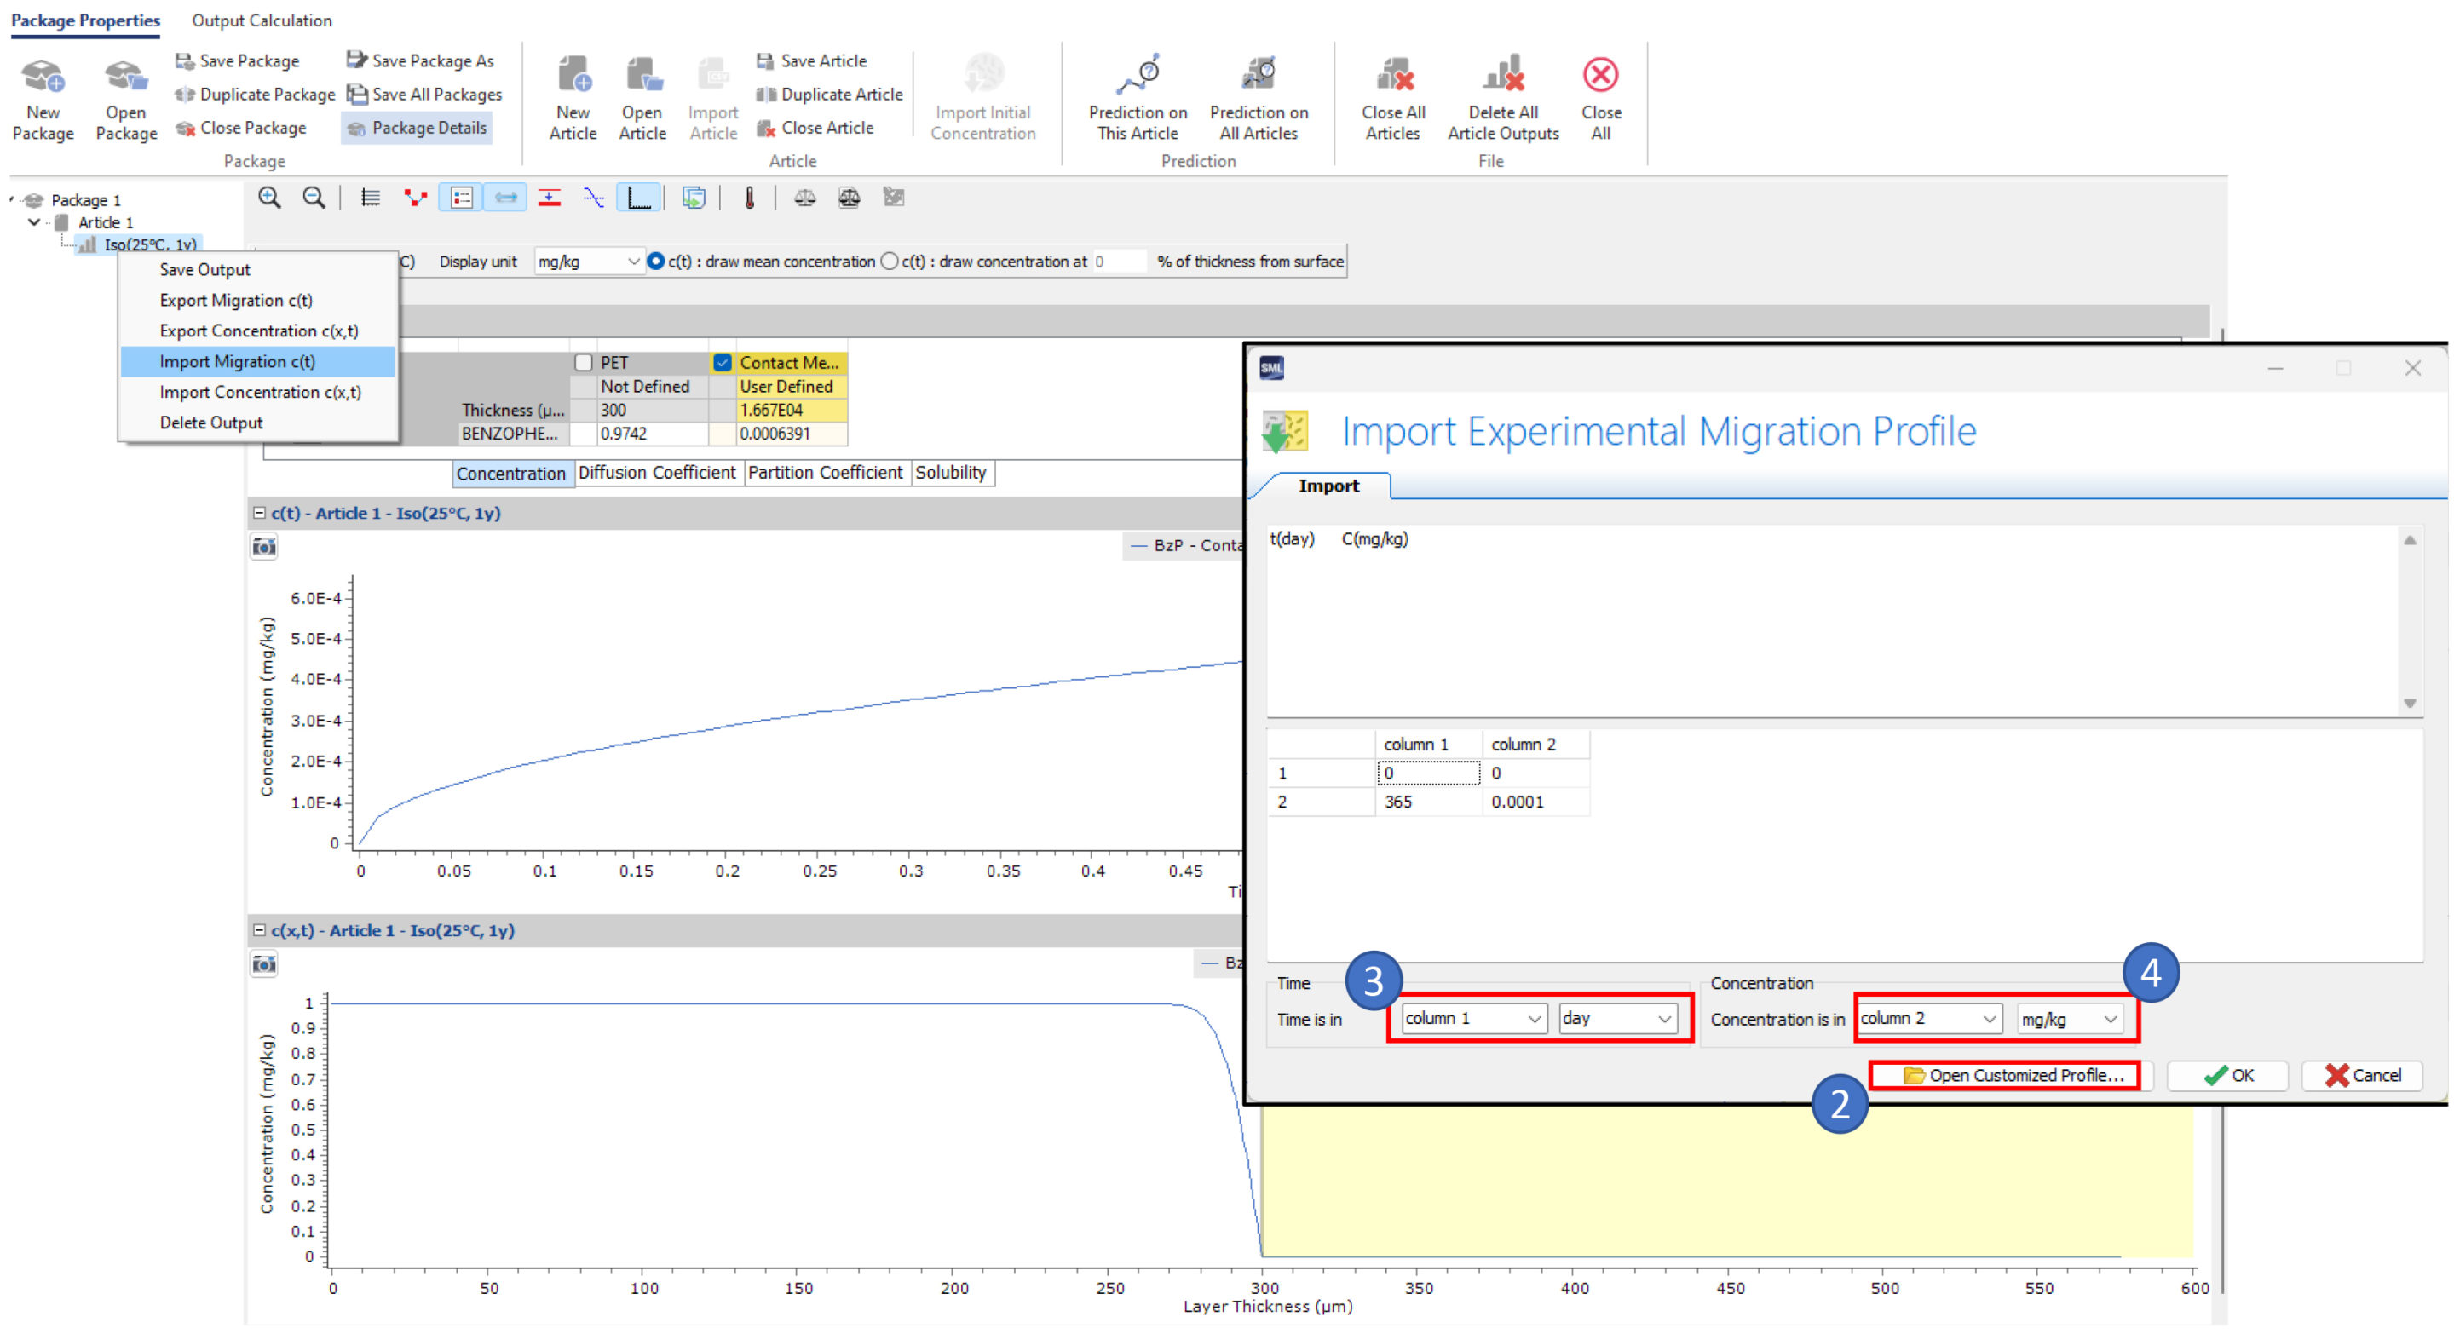Switch to the Diffusion Coefficient tab
The width and height of the screenshot is (2454, 1334).
(656, 474)
